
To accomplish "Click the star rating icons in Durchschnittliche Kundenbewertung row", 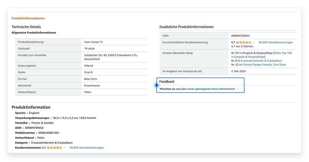I will [x=243, y=42].
